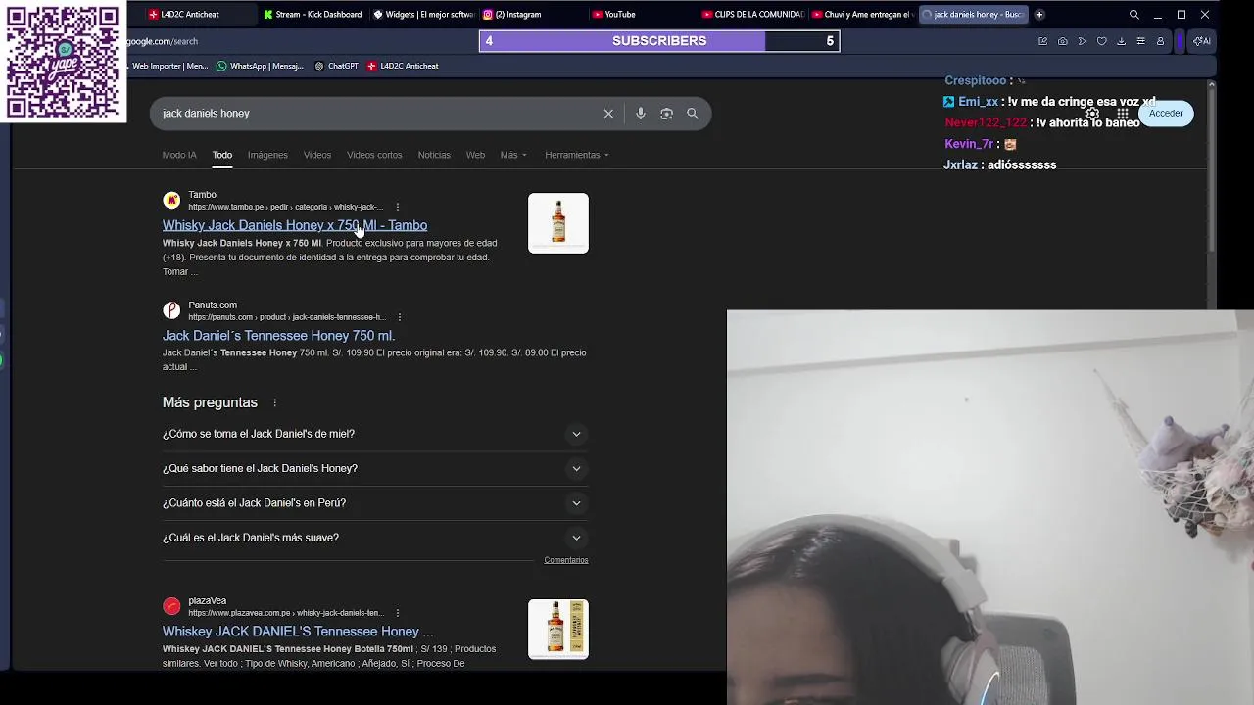Switch to Widgets browser tab

point(423,15)
